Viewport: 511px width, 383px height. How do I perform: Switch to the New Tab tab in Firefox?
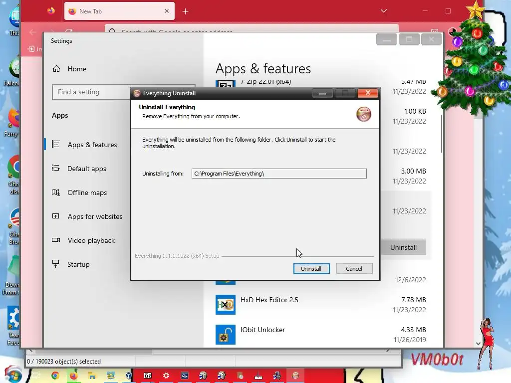coord(119,11)
